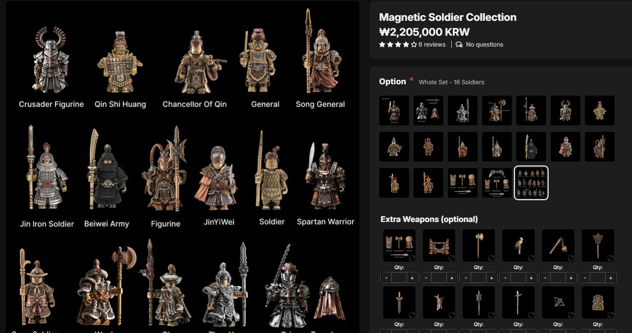Expand the falcon weapon image

pyautogui.click(x=531, y=258)
